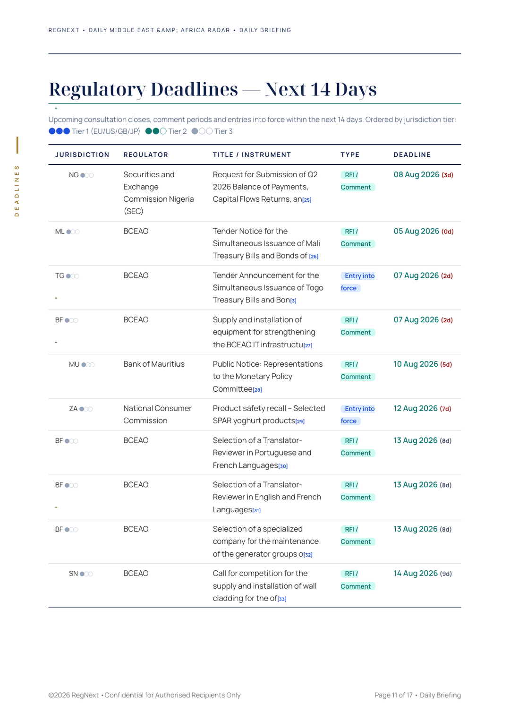This screenshot has width=510, height=722.
Task: Open footnote reference [32]
Action: tap(308, 555)
